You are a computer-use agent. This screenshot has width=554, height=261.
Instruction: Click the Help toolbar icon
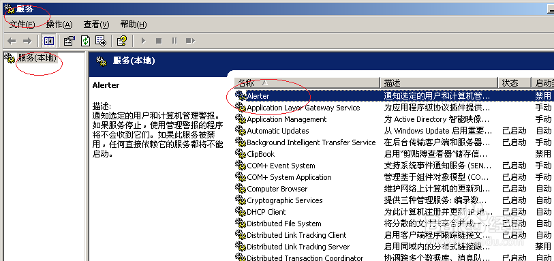[x=122, y=42]
